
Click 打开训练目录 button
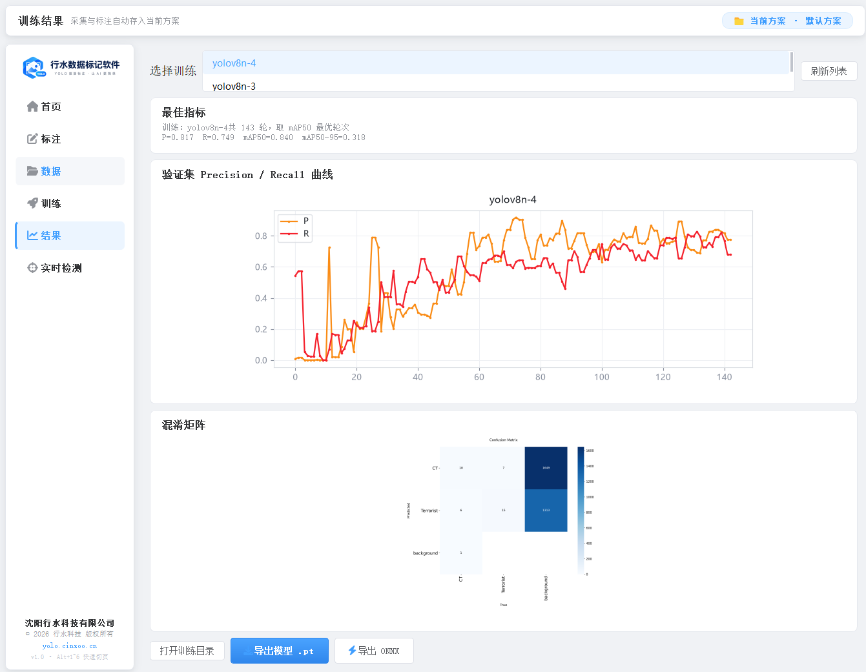187,651
